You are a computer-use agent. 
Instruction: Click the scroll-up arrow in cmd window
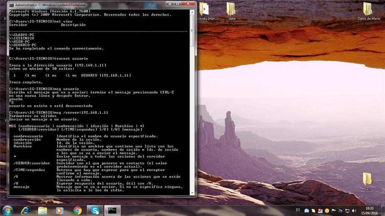(192, 12)
